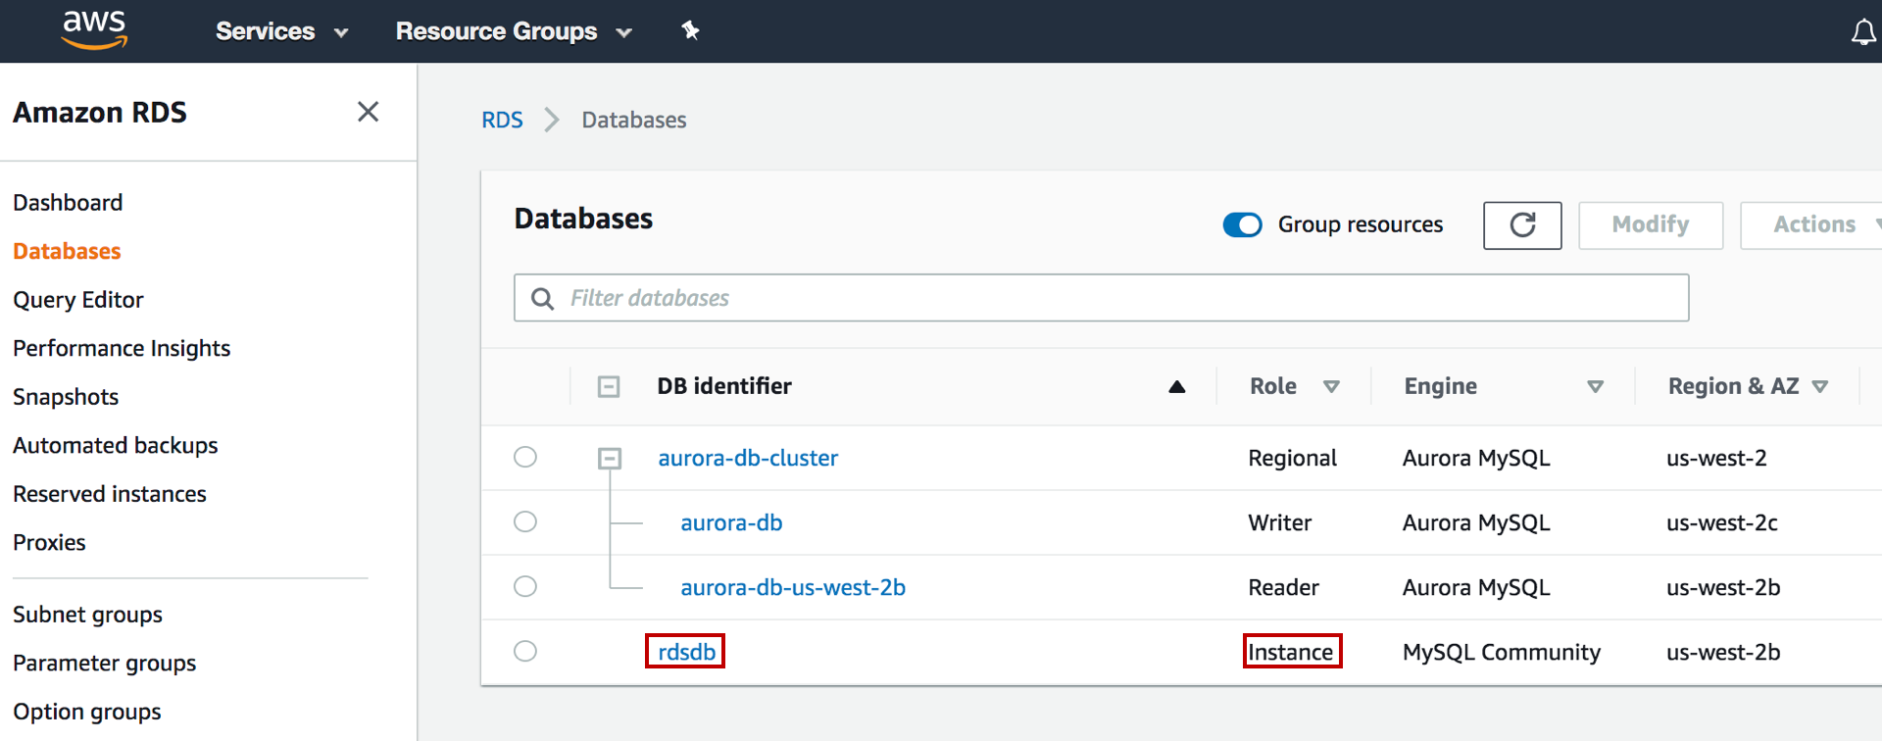The height and width of the screenshot is (741, 1882).
Task: Open Proxies in the sidebar
Action: tap(49, 542)
